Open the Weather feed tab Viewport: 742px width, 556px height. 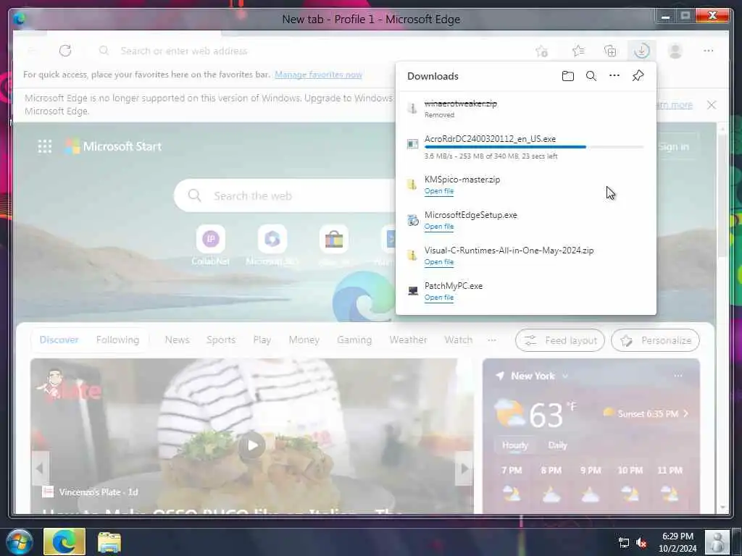(x=408, y=340)
